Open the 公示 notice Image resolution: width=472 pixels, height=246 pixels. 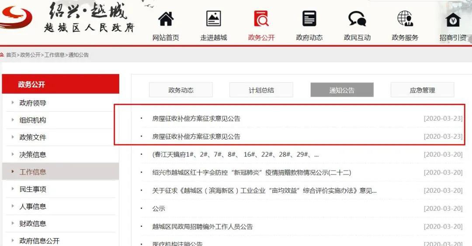point(159,209)
